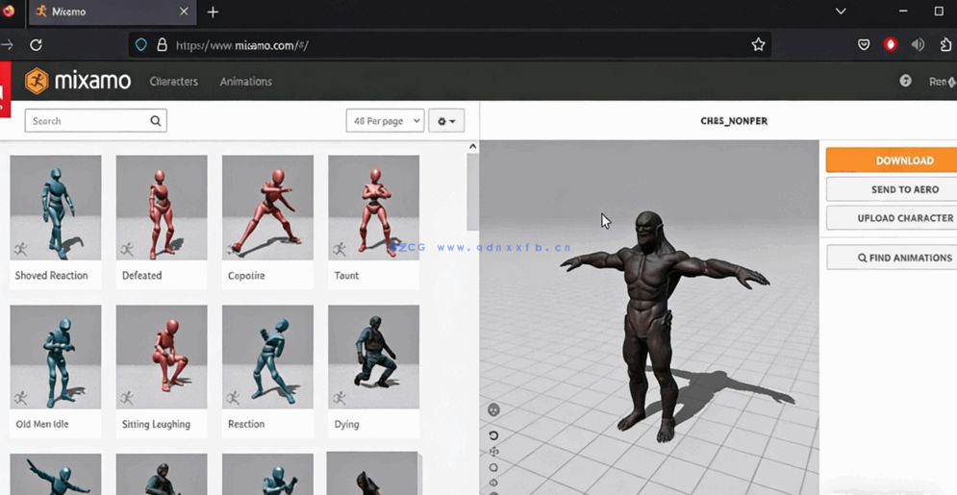Select the Taunt animation thumbnail
The image size is (957, 495).
coord(373,208)
